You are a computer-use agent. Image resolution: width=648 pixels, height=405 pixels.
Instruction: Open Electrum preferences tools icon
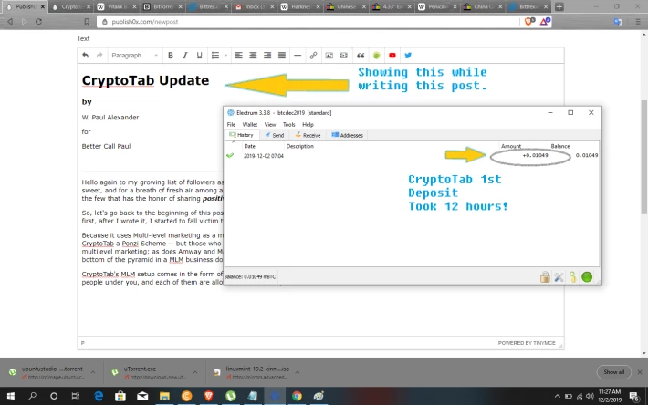559,277
